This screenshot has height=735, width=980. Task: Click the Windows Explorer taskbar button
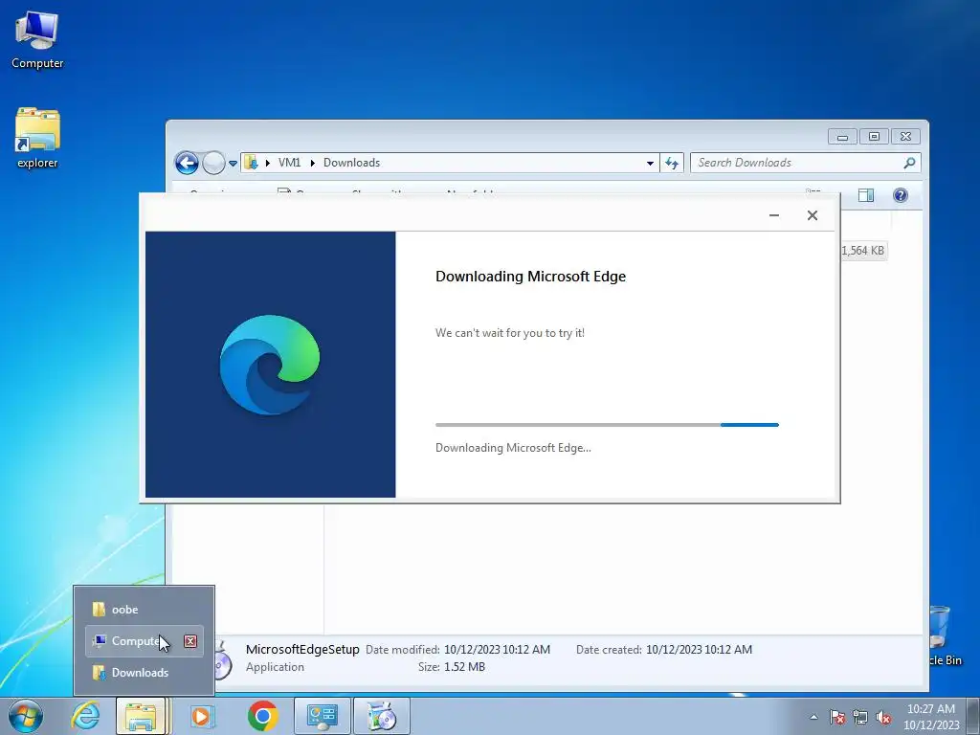(142, 716)
